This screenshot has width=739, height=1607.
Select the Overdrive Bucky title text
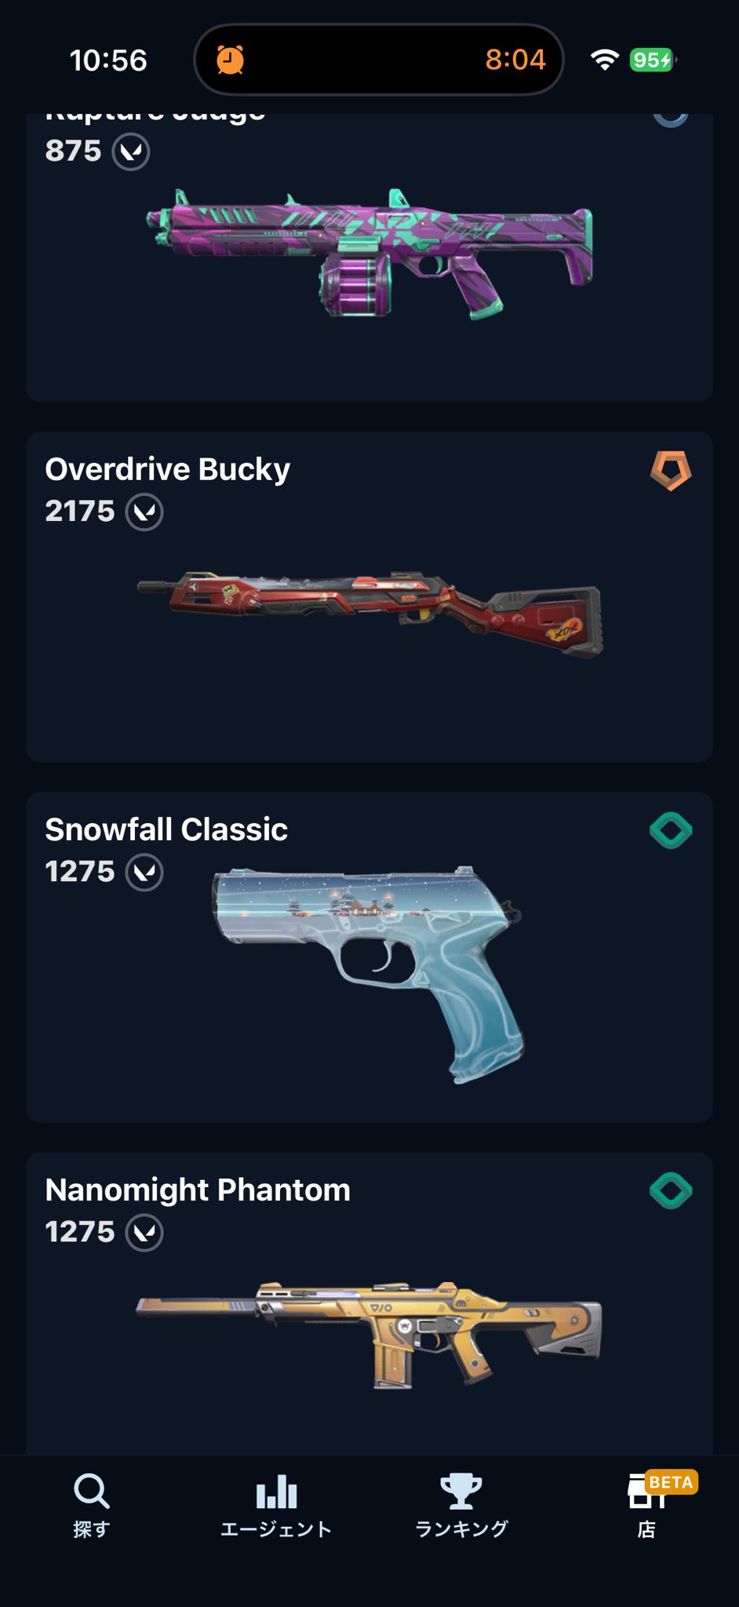pos(168,469)
